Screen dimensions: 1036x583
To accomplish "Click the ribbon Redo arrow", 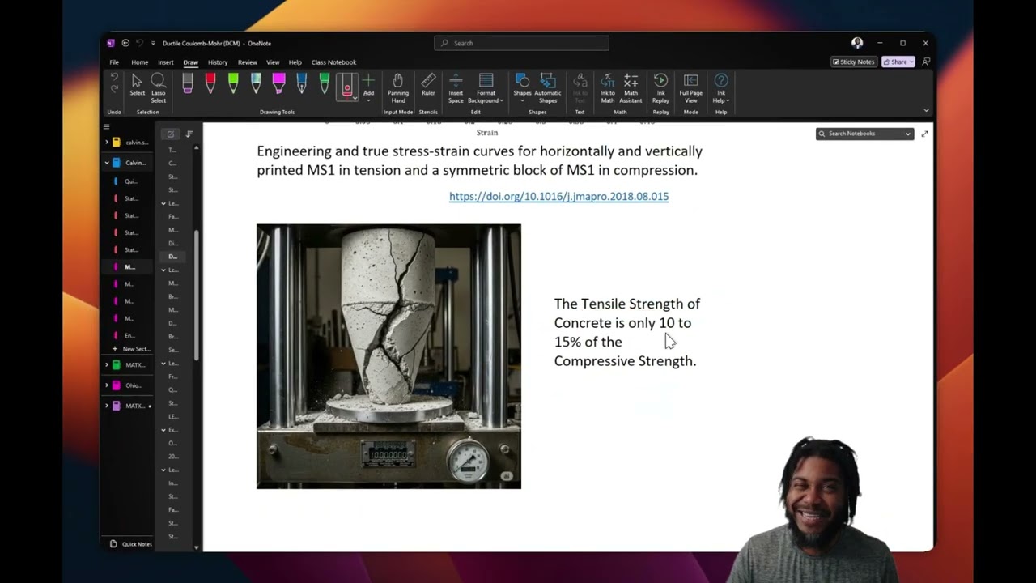I will [x=114, y=89].
